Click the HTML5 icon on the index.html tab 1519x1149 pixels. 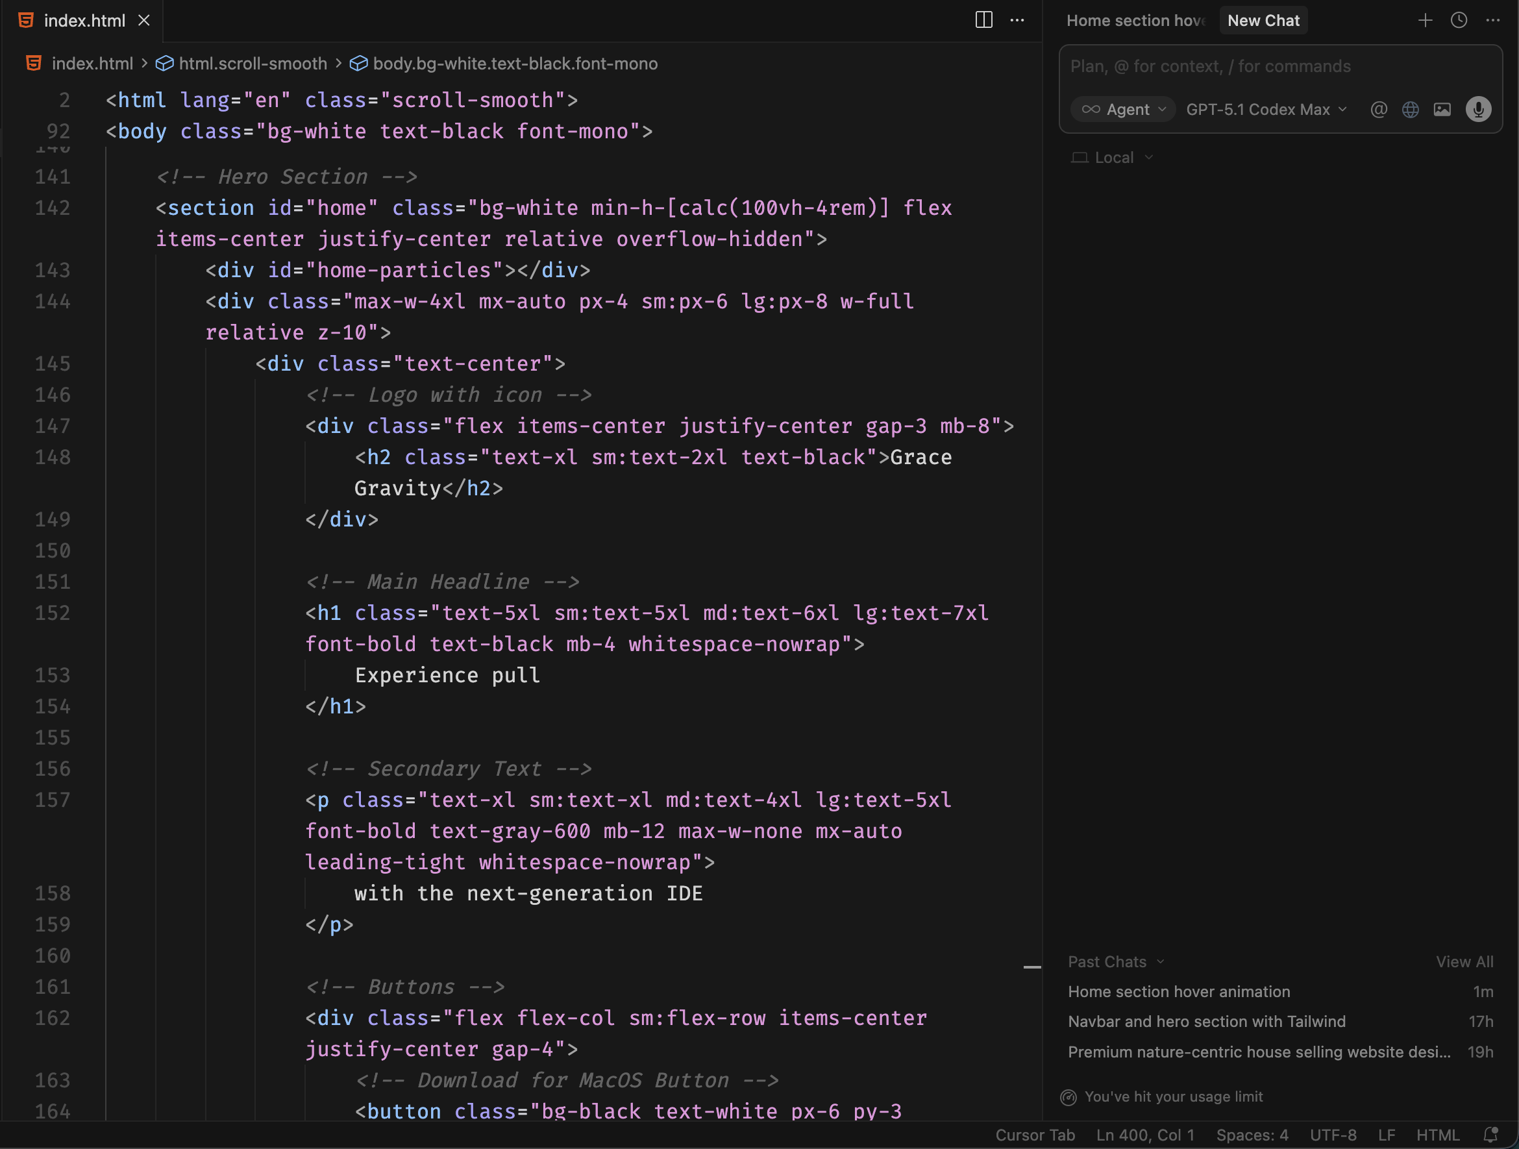click(x=25, y=21)
